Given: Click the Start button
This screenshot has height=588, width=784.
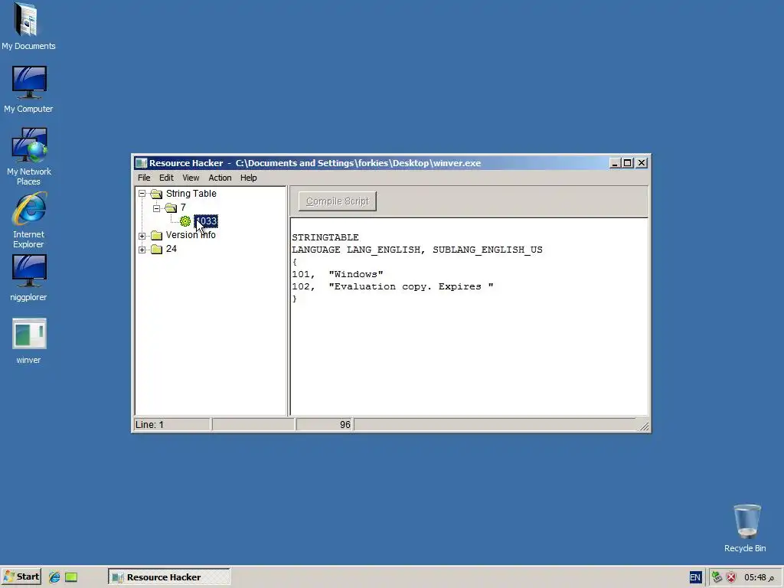Looking at the screenshot, I should [21, 577].
